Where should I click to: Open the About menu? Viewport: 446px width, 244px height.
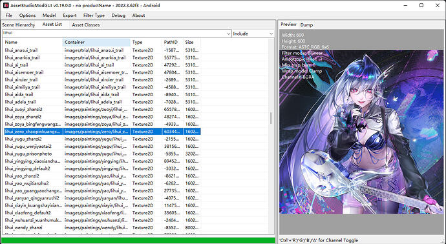coord(138,15)
